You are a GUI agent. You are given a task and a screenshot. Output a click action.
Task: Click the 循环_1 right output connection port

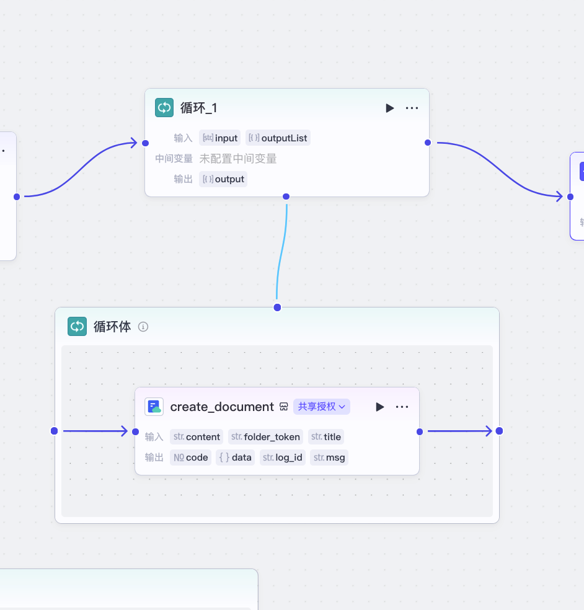click(x=428, y=143)
